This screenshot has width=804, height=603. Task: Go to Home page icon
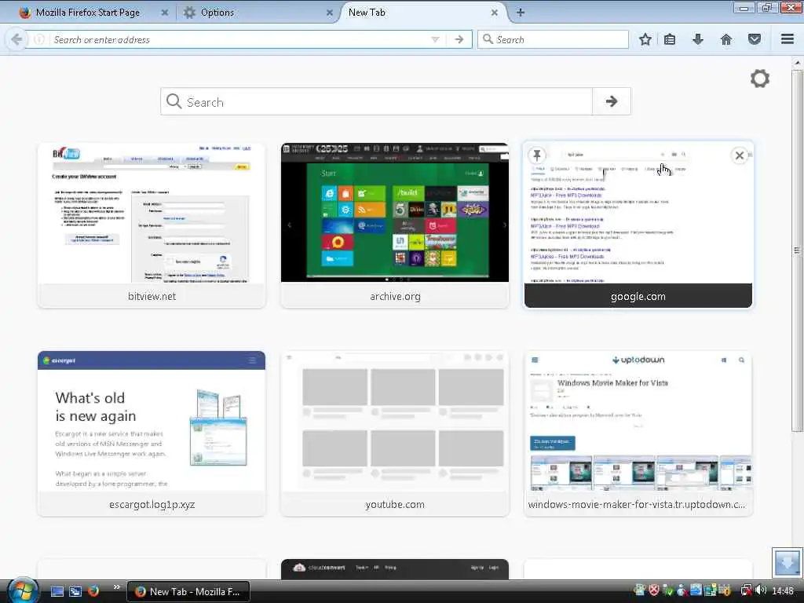coord(726,39)
